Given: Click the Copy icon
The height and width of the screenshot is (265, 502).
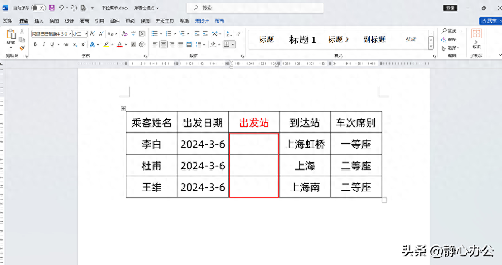Looking at the screenshot, I should pyautogui.click(x=22, y=40).
